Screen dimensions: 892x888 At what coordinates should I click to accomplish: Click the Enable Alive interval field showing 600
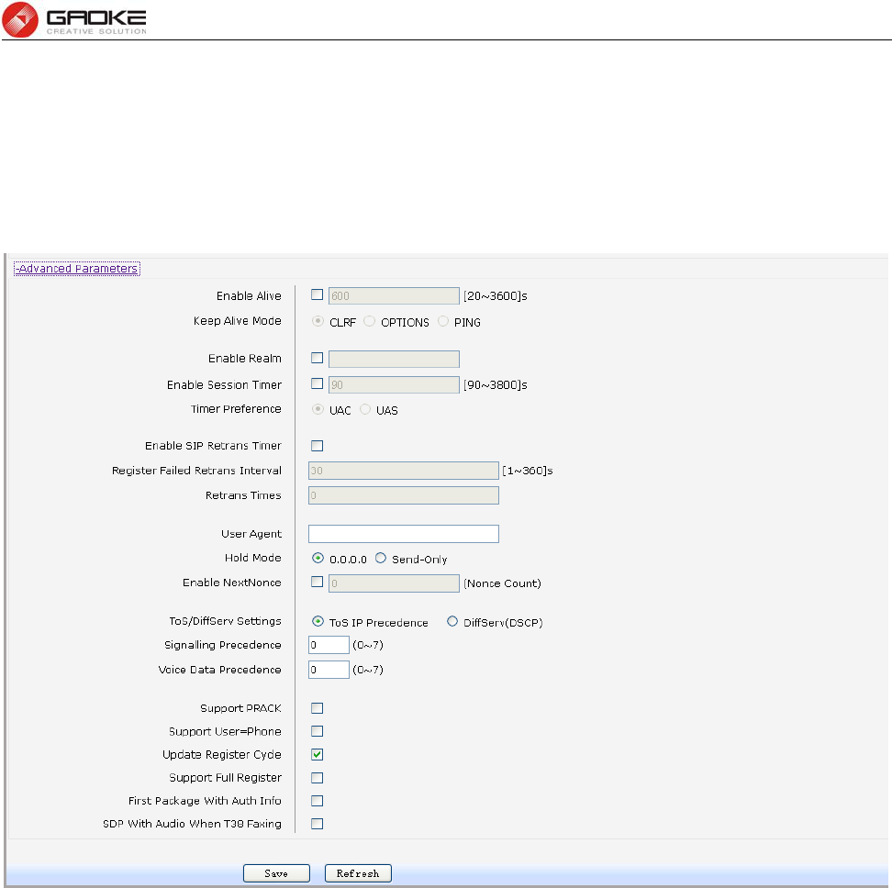click(x=394, y=295)
